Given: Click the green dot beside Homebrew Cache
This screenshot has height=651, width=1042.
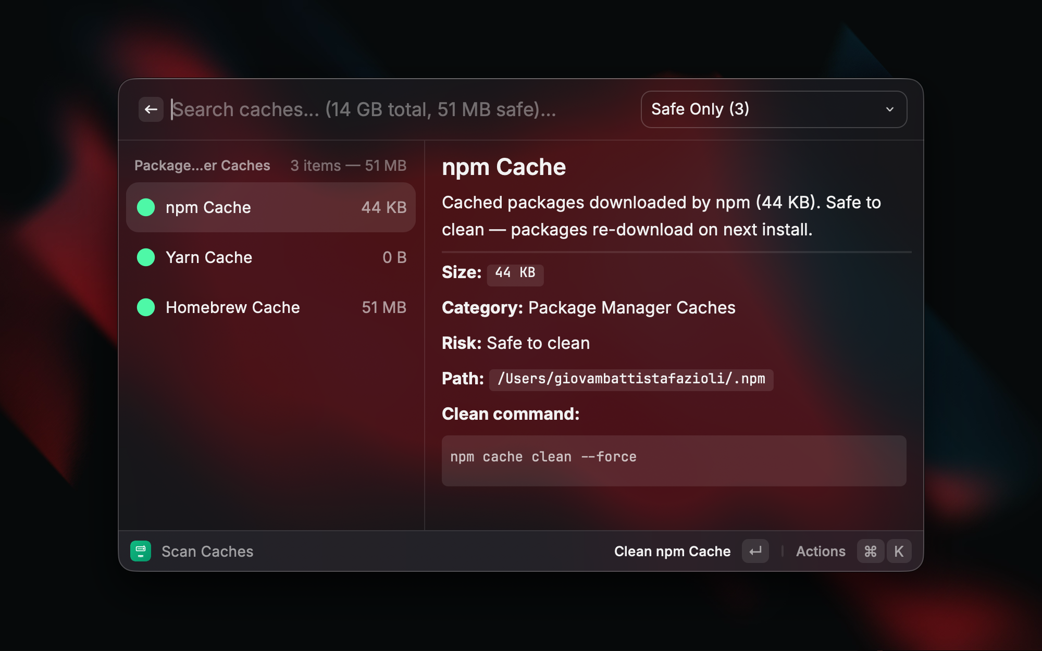Looking at the screenshot, I should [146, 307].
